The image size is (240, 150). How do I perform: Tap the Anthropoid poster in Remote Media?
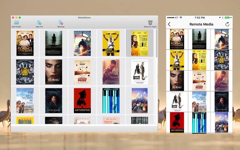point(177,122)
